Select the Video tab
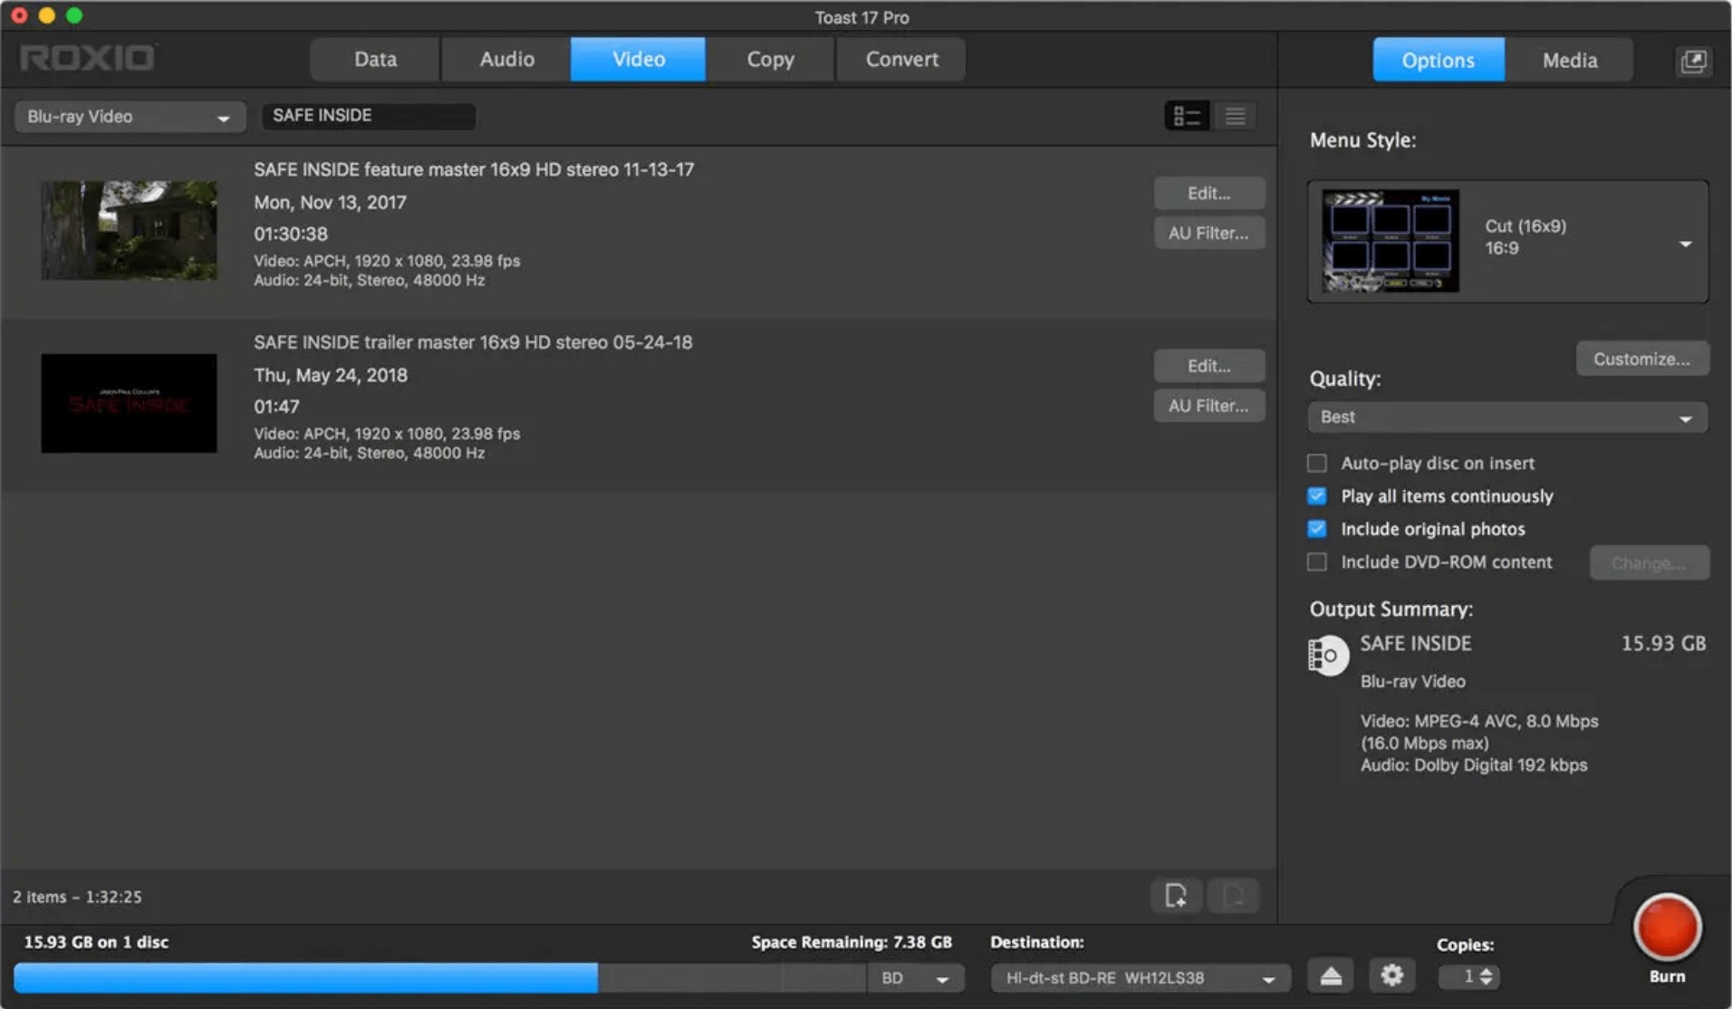Image resolution: width=1732 pixels, height=1009 pixels. 638,60
